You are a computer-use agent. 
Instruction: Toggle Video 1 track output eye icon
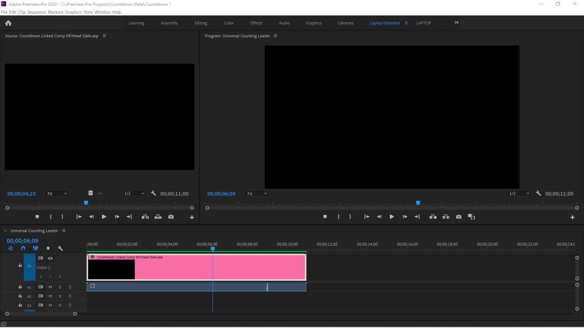coord(50,258)
